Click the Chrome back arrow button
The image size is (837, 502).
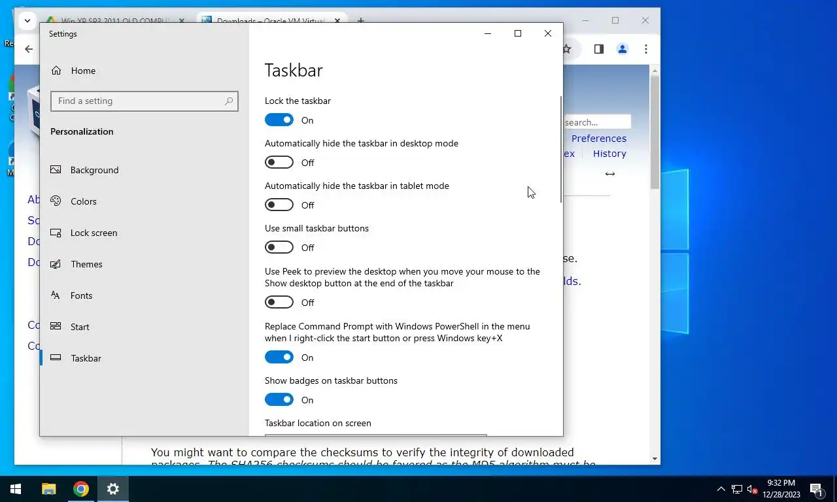coord(28,49)
